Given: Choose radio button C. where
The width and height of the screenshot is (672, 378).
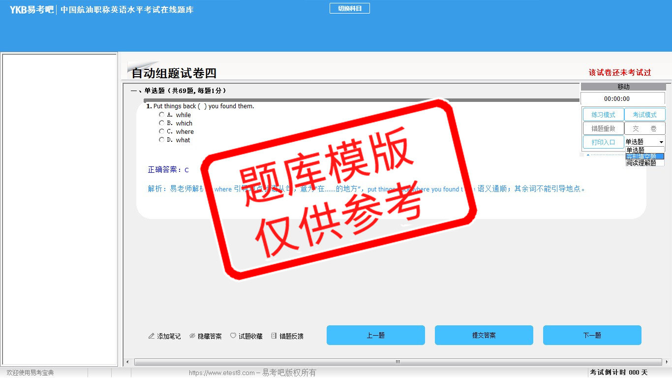Looking at the screenshot, I should pyautogui.click(x=161, y=131).
